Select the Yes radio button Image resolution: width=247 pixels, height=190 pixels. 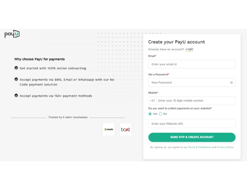point(150,114)
